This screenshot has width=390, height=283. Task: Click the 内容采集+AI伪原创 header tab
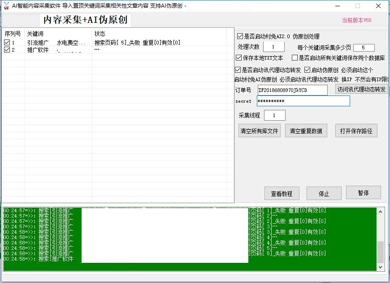click(x=85, y=20)
